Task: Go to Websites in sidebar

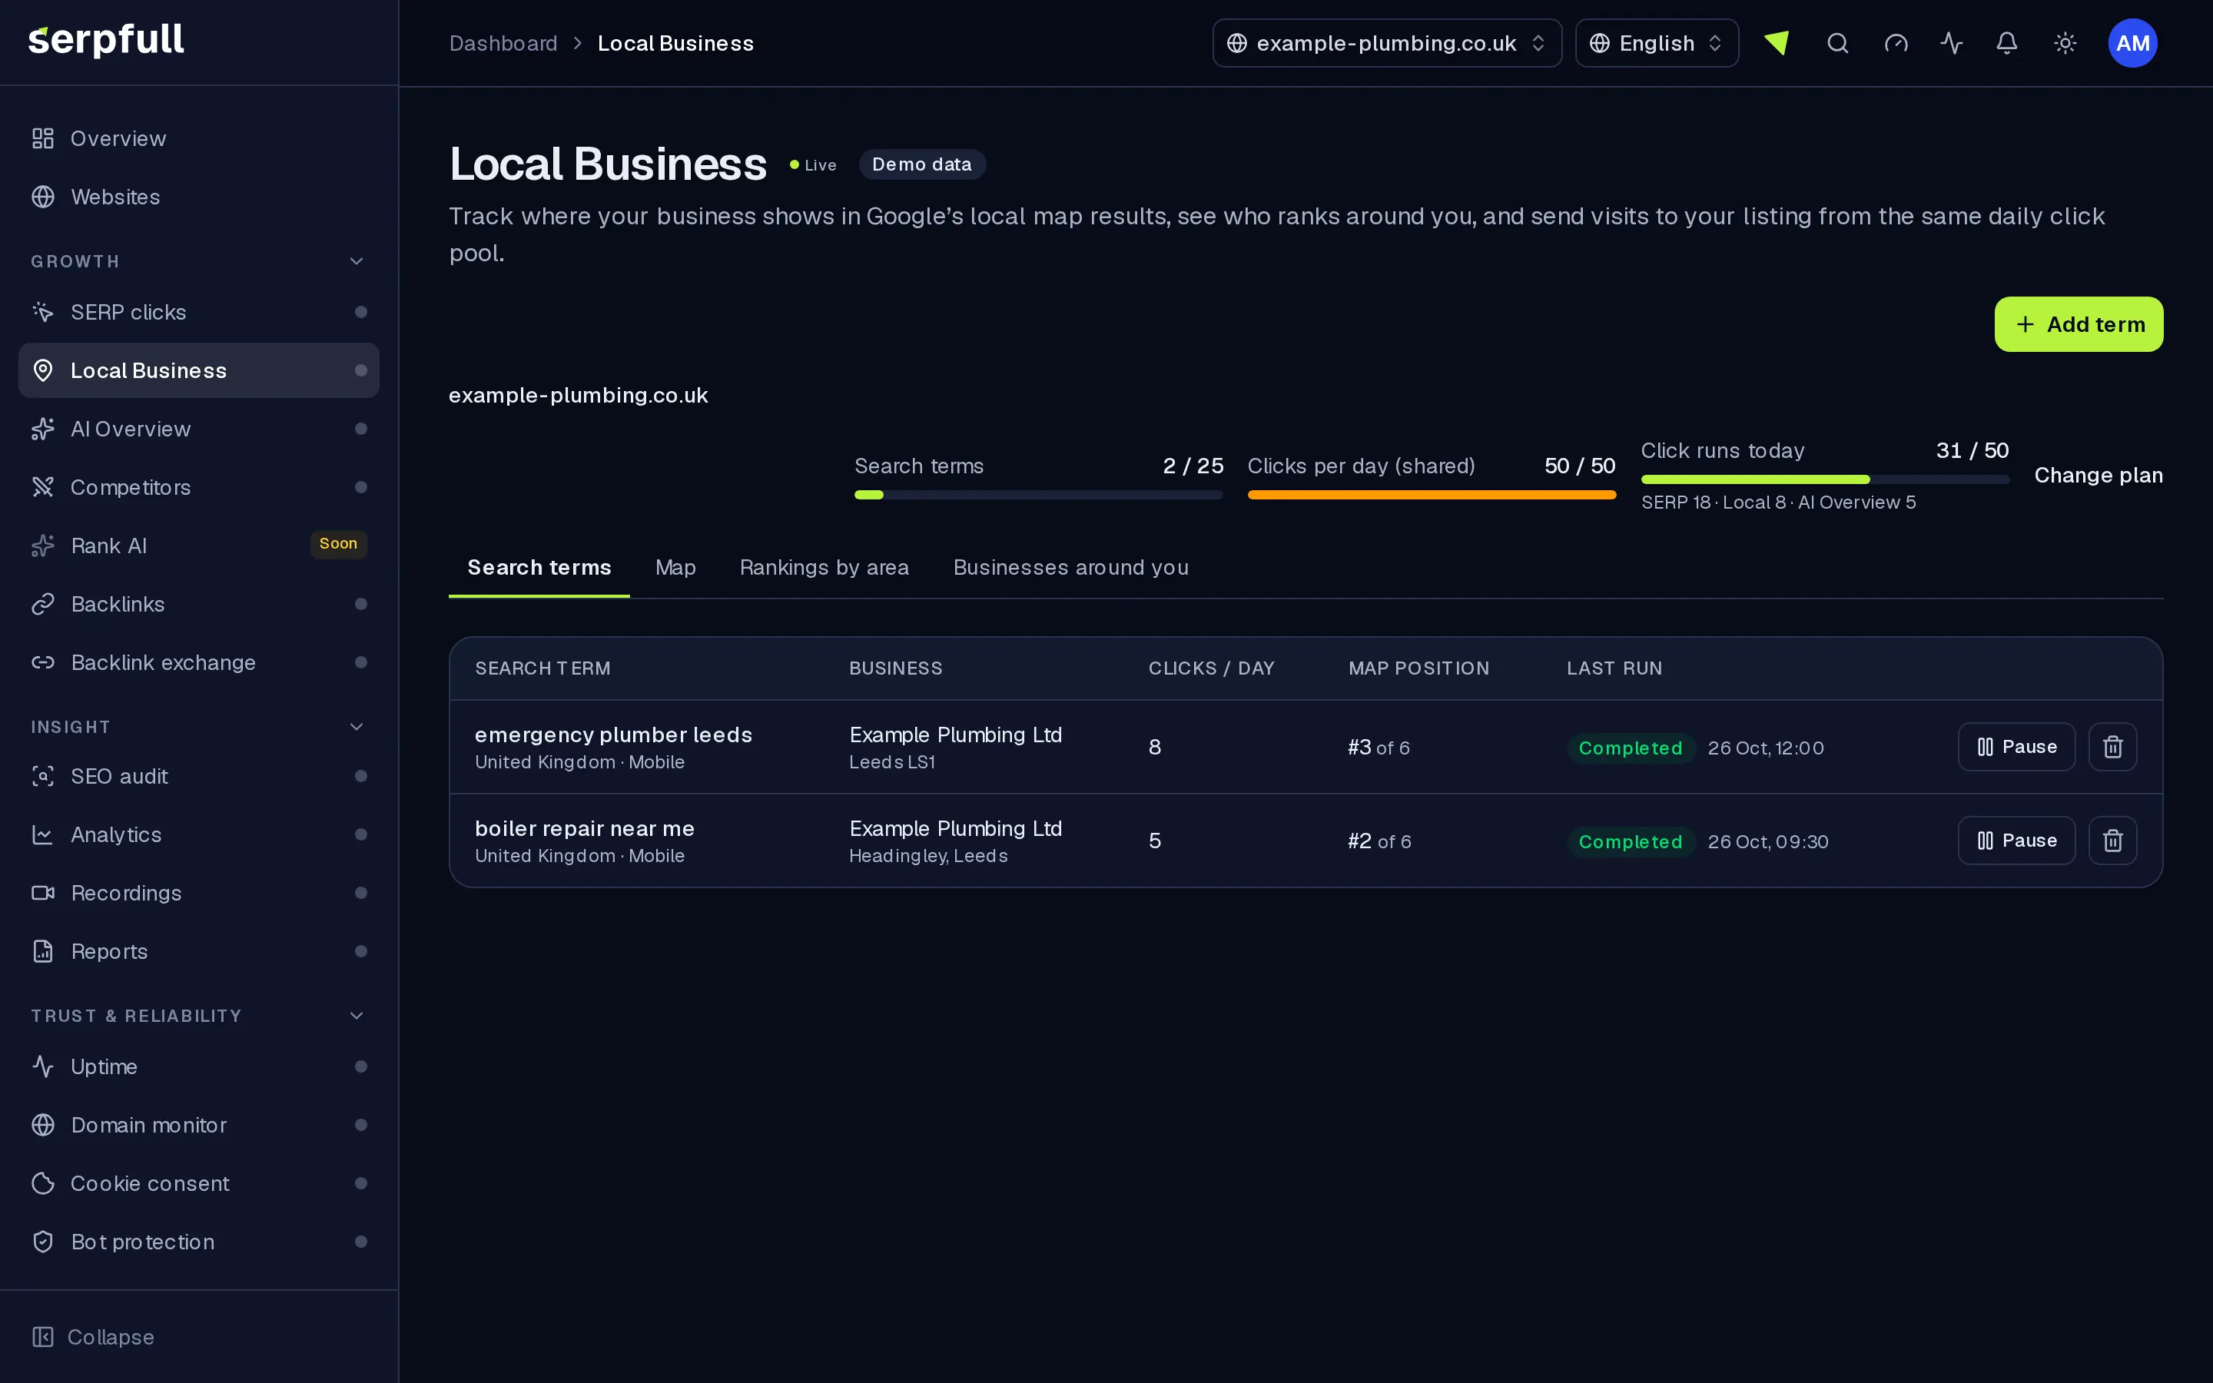Action: click(x=198, y=197)
